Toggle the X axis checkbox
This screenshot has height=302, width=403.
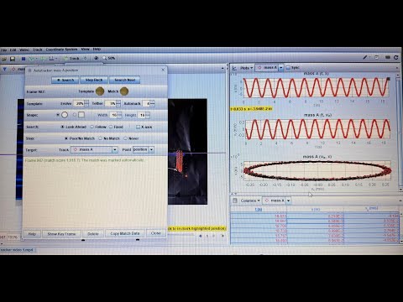tap(138, 127)
